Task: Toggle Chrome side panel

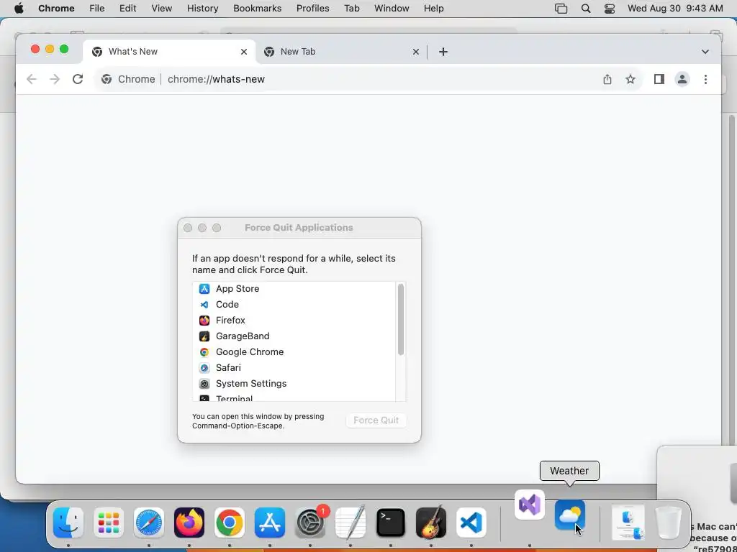Action: 659,79
